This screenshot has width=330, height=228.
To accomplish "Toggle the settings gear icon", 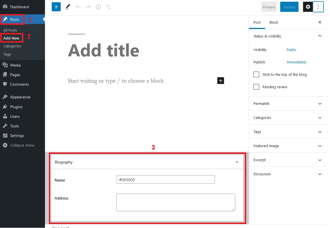I will pyautogui.click(x=308, y=7).
